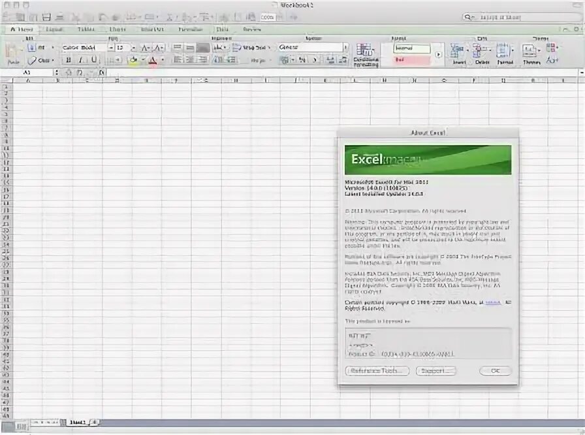Open the Data ribbon tab
This screenshot has width=585, height=435.
coord(223,29)
